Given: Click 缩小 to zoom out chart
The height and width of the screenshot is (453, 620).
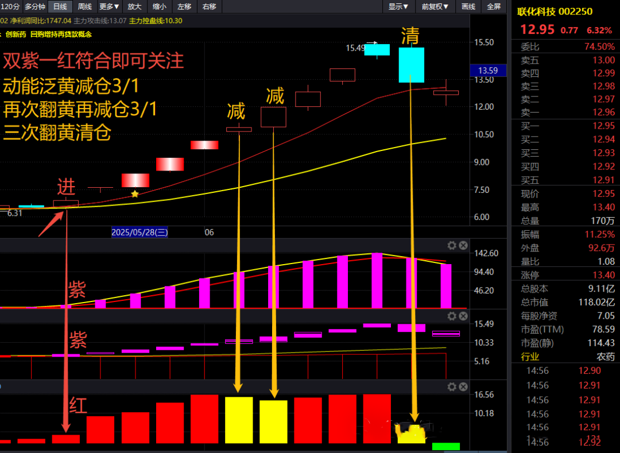Looking at the screenshot, I should 160,7.
